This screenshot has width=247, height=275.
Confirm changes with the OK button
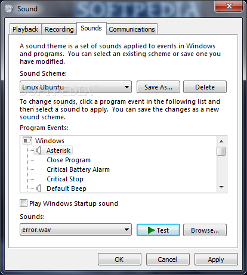point(119,259)
